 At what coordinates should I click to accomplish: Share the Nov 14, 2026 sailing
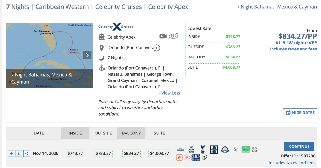coord(27,154)
